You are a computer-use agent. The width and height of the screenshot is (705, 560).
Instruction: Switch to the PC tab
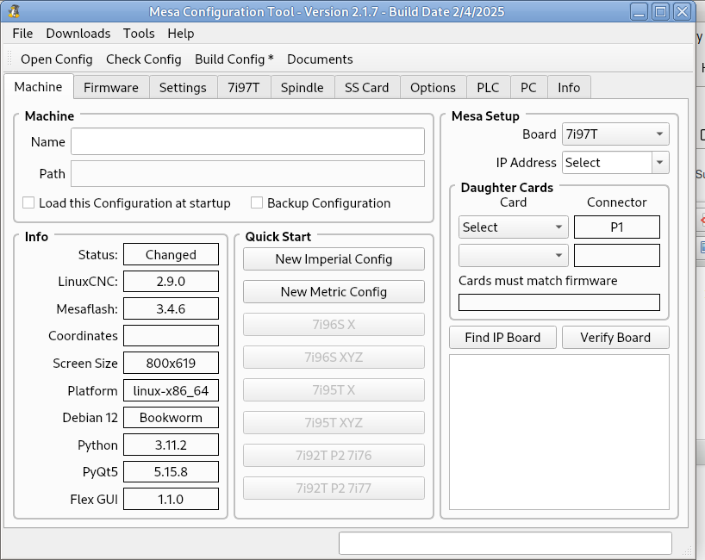point(529,87)
